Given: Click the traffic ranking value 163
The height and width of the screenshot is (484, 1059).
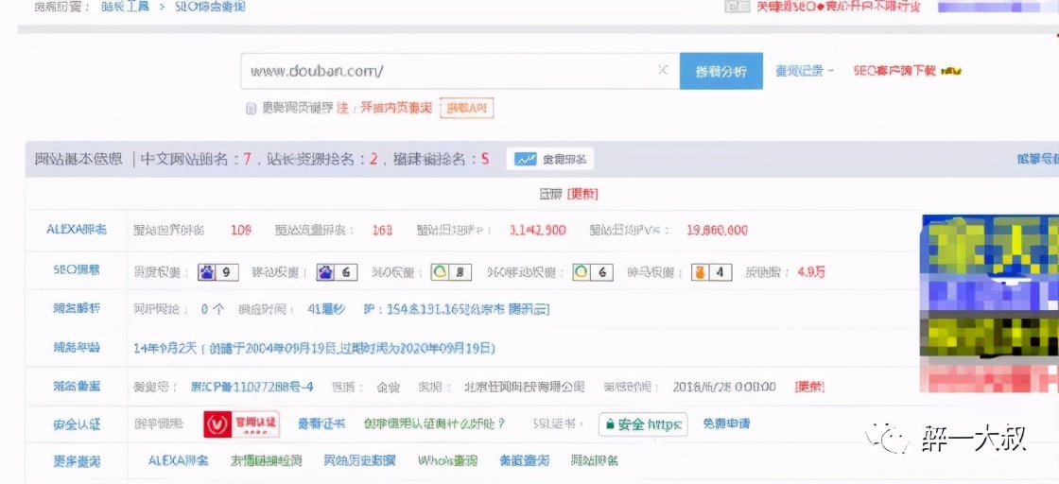Looking at the screenshot, I should [x=382, y=231].
